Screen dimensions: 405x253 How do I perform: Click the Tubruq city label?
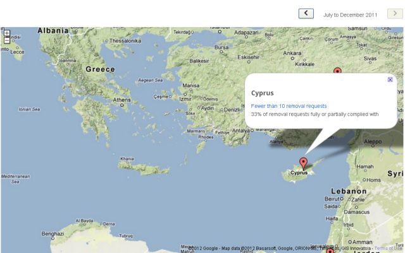coord(126,236)
